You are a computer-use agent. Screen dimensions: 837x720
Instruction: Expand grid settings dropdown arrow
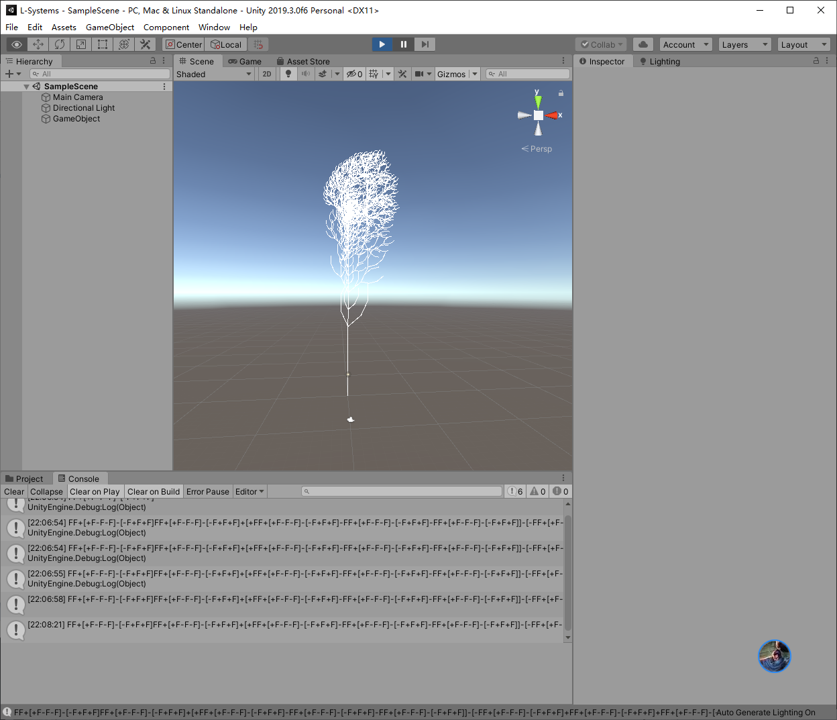(388, 74)
